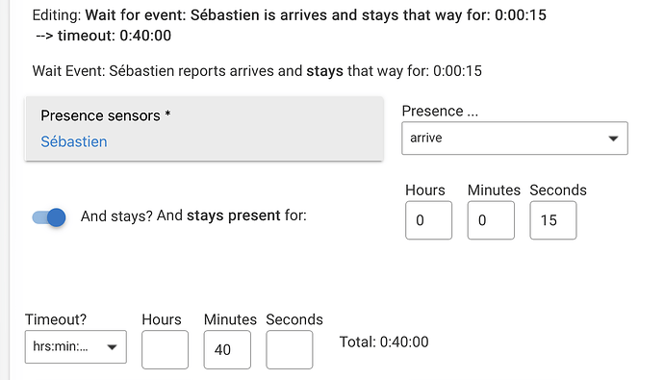Click the 'And stays present for:' label
This screenshot has width=664, height=380.
point(232,215)
